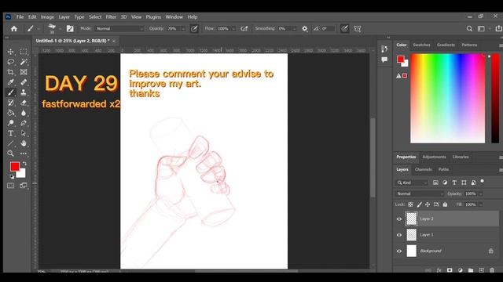Switch to the Adjustments tab
The image size is (503, 282).
(434, 157)
